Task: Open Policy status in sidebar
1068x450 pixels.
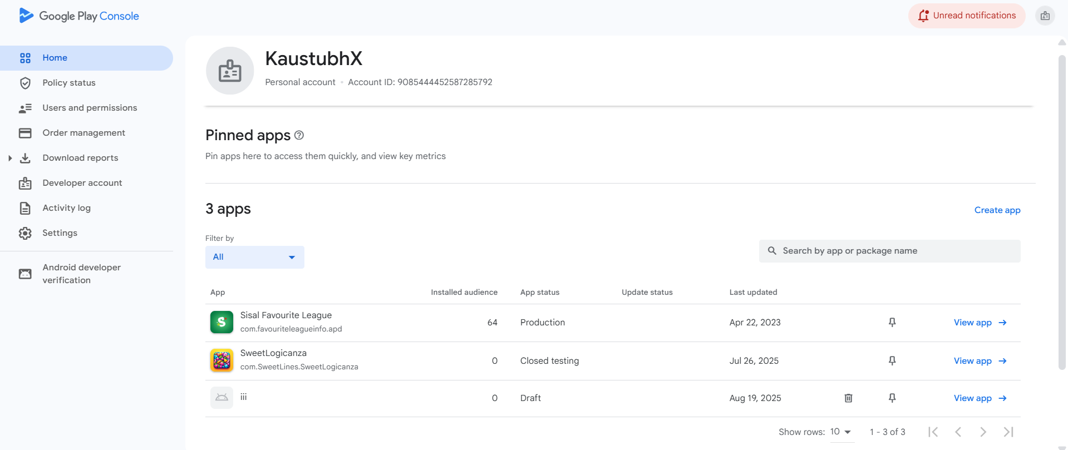Action: (x=69, y=83)
